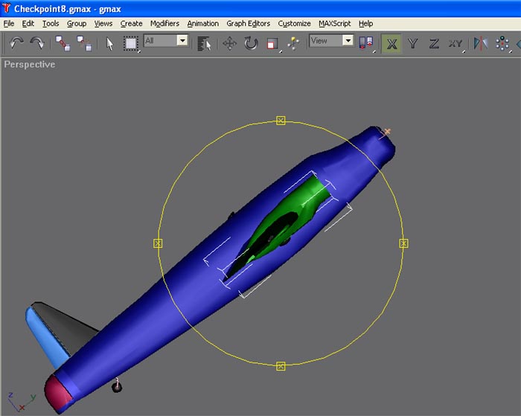Pick the Select and Scale tool

click(x=272, y=43)
